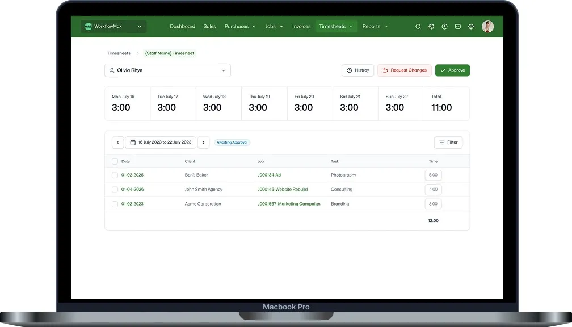Expand the Jobs menu chevron
This screenshot has width=572, height=327.
coord(281,27)
